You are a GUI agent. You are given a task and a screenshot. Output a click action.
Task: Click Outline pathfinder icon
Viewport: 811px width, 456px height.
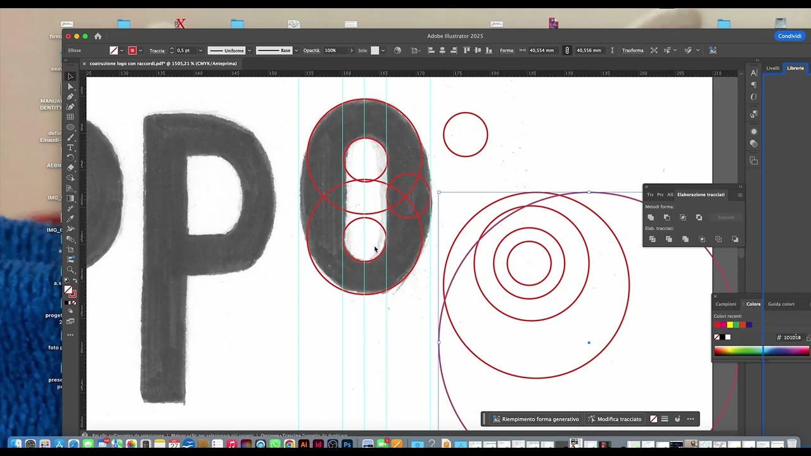pyautogui.click(x=718, y=239)
